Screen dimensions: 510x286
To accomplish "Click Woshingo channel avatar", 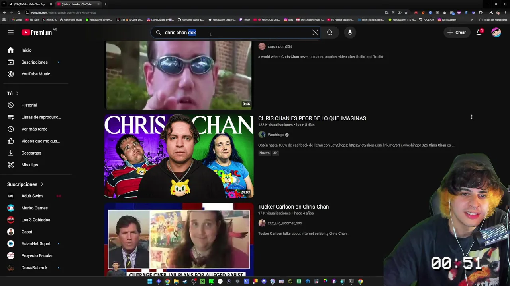I will click(x=262, y=135).
